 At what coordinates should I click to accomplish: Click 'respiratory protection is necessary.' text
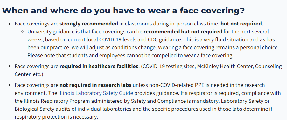[56, 117]
